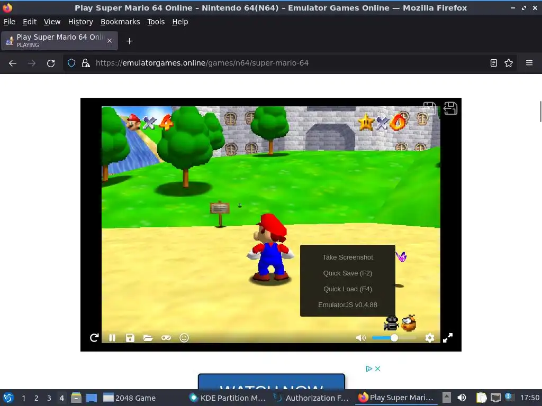This screenshot has height=406, width=542.
Task: Load state with open folder icon
Action: (x=148, y=338)
